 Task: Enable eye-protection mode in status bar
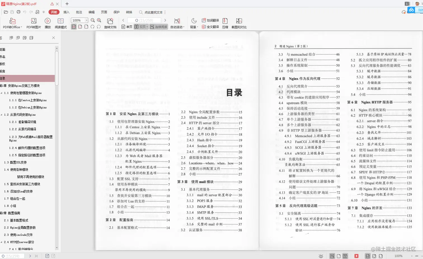tap(321, 256)
